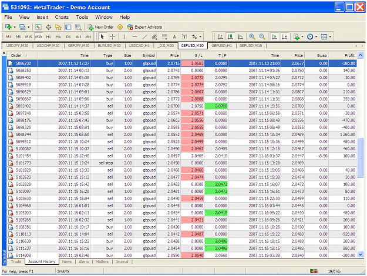
Task: Select the Text Label 'T' tool
Action: (184, 37)
